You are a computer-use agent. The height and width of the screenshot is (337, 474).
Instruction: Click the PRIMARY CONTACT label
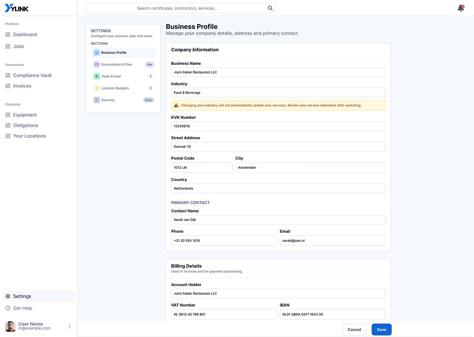190,203
